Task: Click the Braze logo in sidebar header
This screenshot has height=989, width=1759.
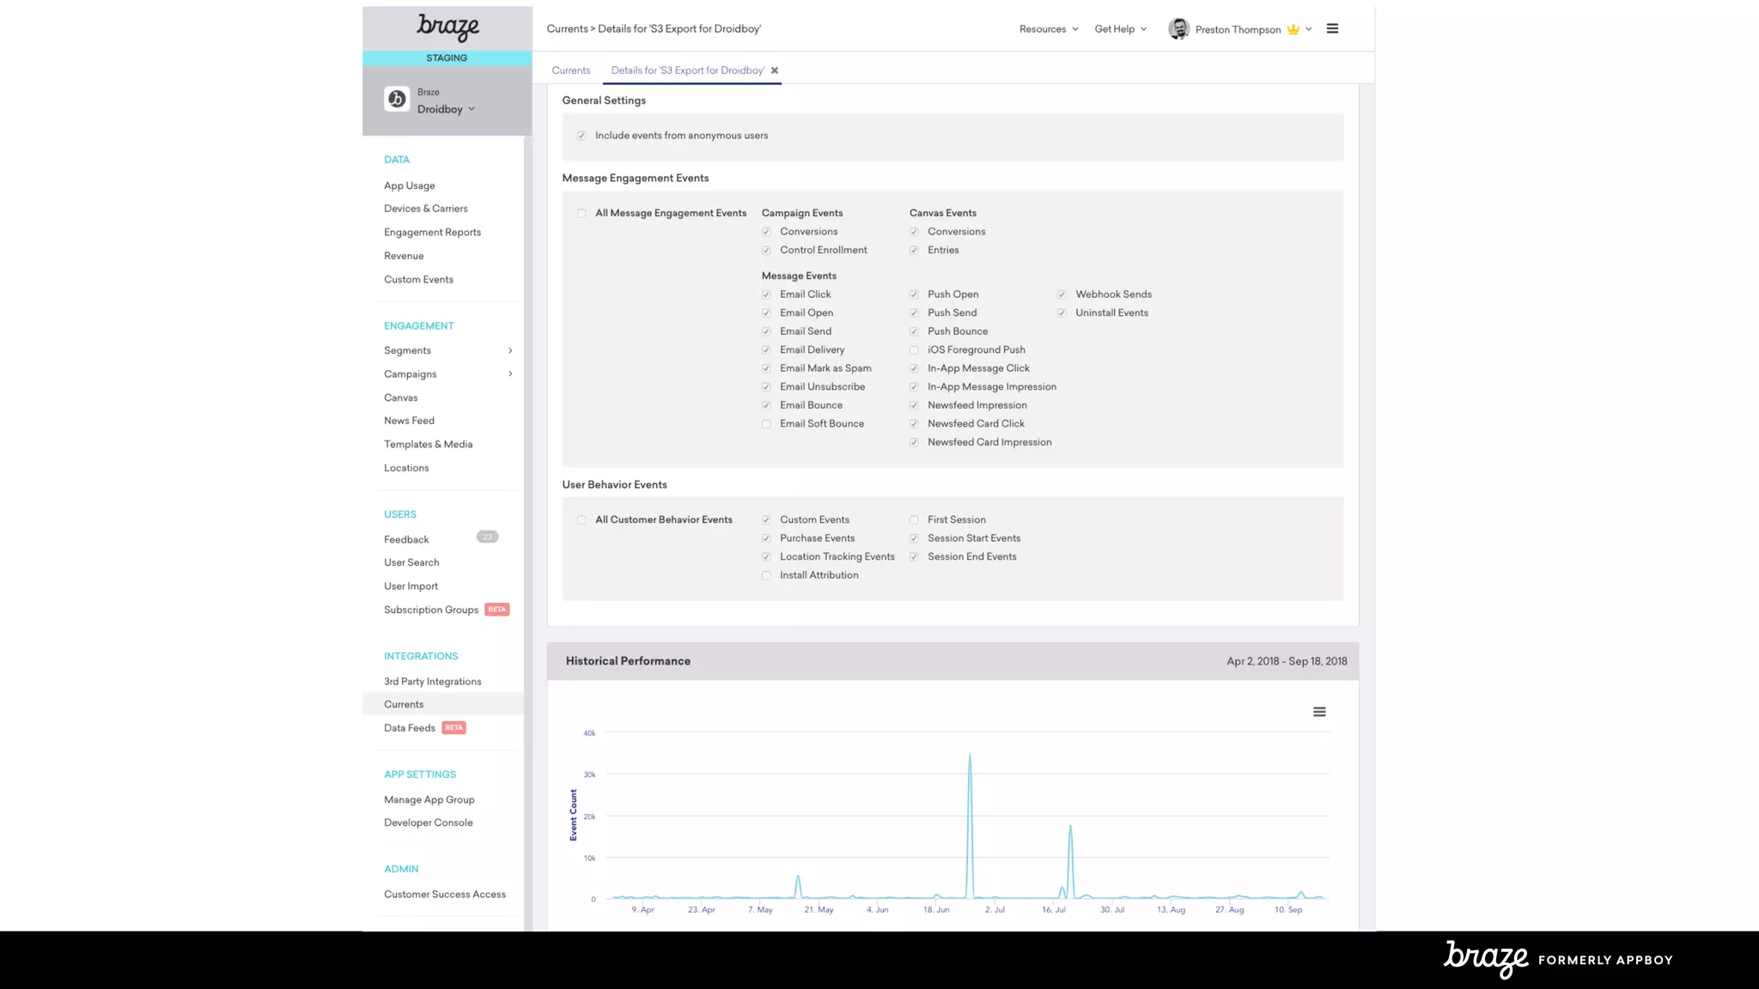Action: (447, 27)
